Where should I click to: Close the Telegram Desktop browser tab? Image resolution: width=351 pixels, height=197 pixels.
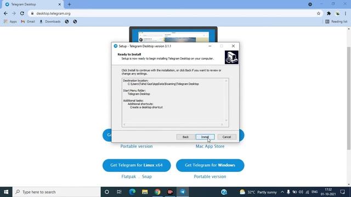pos(60,4)
